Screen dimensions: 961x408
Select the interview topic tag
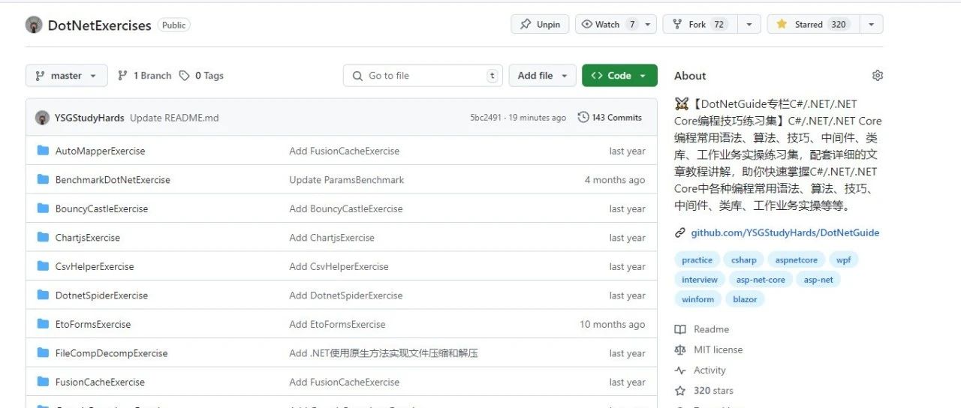(x=700, y=280)
